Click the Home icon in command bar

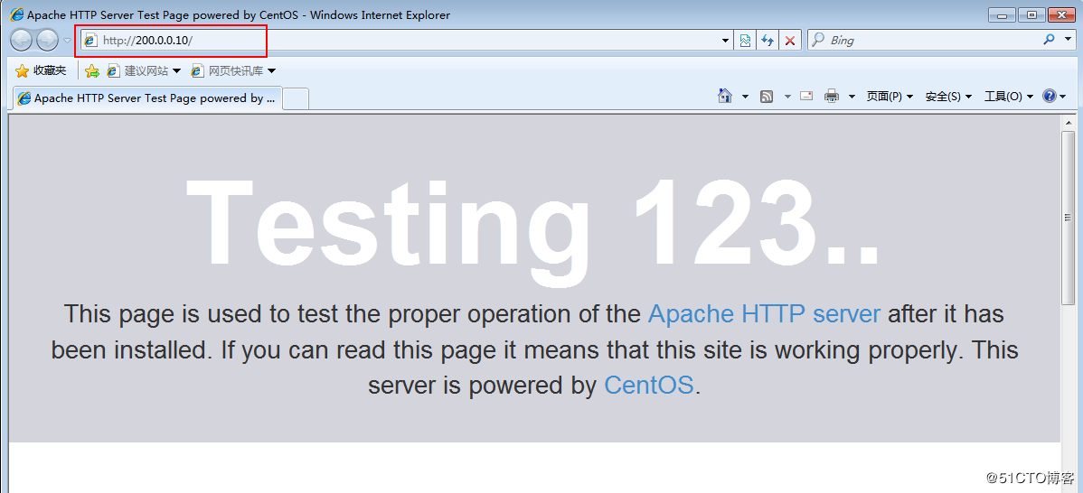[x=724, y=96]
